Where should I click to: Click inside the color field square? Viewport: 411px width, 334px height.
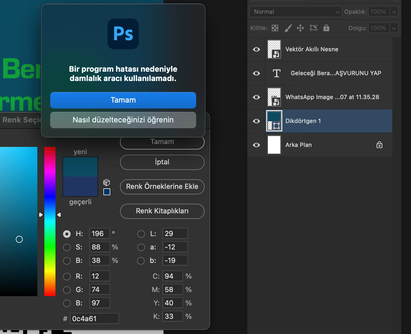[x=19, y=222]
